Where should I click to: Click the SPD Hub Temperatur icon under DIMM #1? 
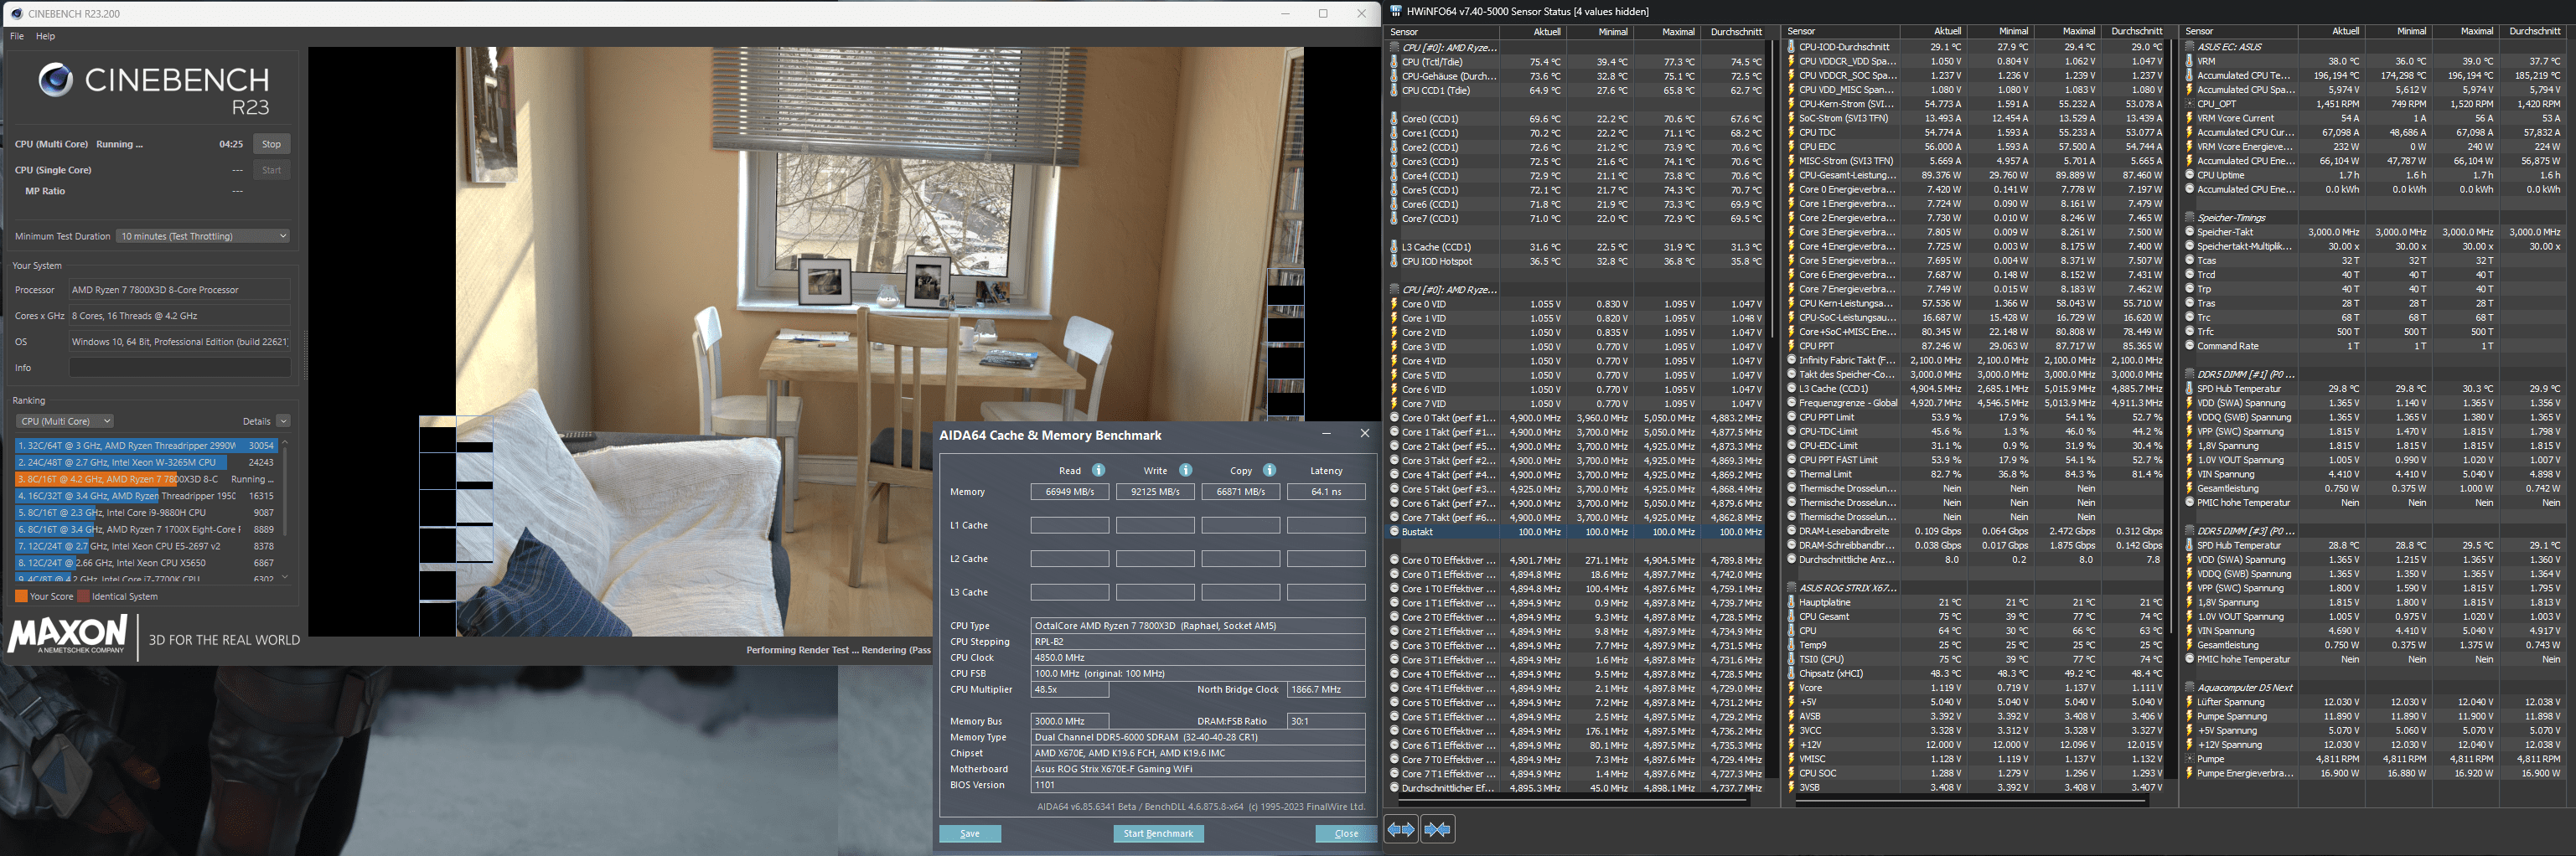(x=2190, y=389)
